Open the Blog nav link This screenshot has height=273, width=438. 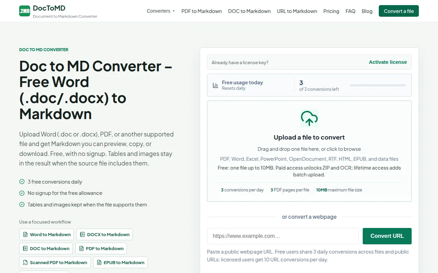[367, 11]
